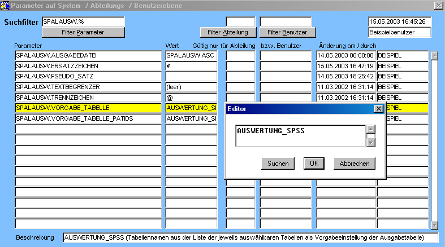
Task: Apply the Filter Abteilung button
Action: (x=228, y=32)
